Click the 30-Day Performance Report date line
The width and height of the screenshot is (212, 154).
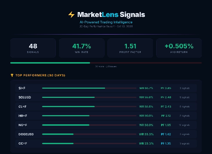(106, 26)
